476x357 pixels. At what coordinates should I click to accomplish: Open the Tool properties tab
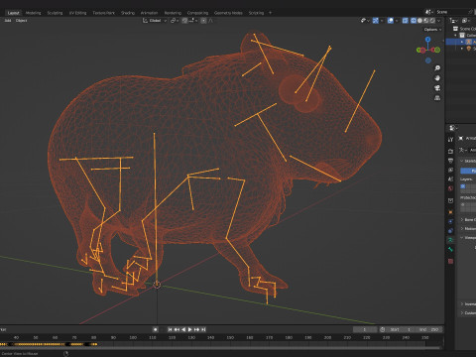click(450, 140)
